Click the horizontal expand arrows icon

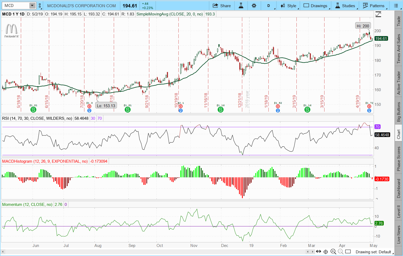pyautogui.click(x=319, y=251)
